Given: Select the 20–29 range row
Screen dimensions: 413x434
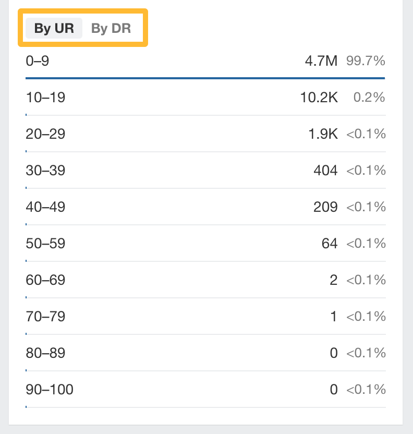Looking at the screenshot, I should click(x=205, y=134).
